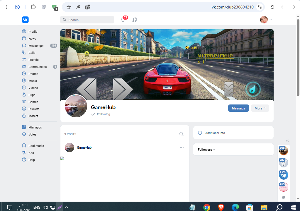Click the Games controller icon
300x211 pixels.
pos(24,102)
